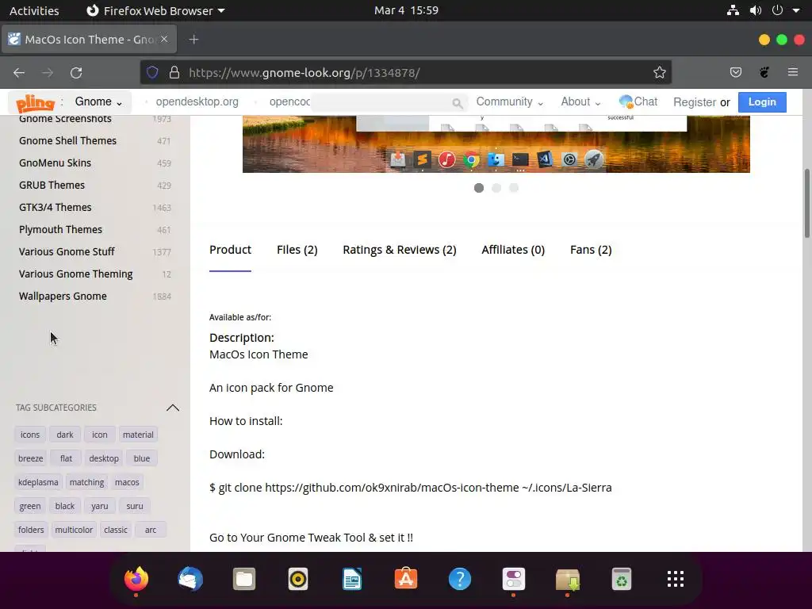
Task: Collapse the Tag Subcategories section
Action: pyautogui.click(x=172, y=408)
